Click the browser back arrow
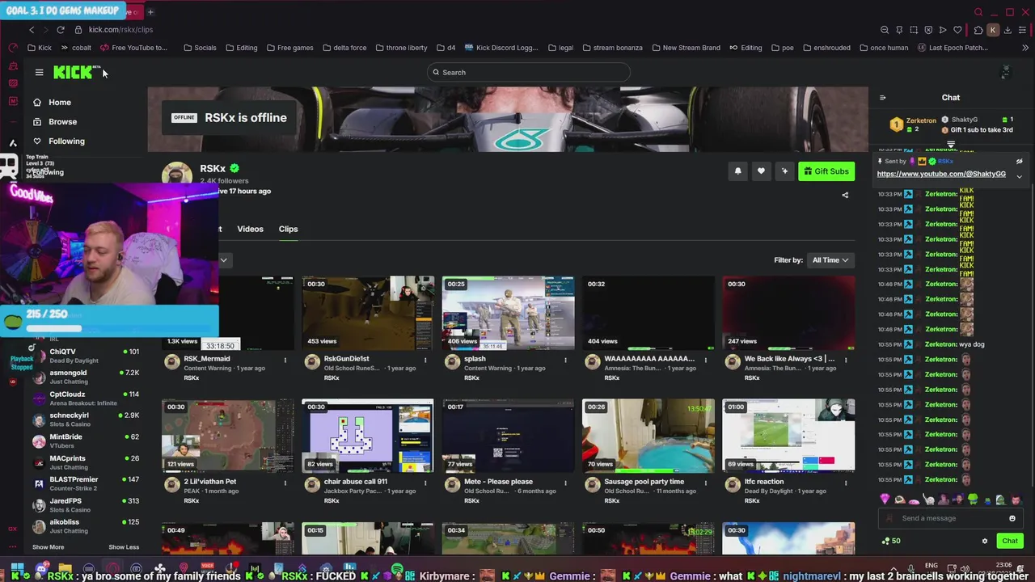The width and height of the screenshot is (1035, 582). pos(32,30)
